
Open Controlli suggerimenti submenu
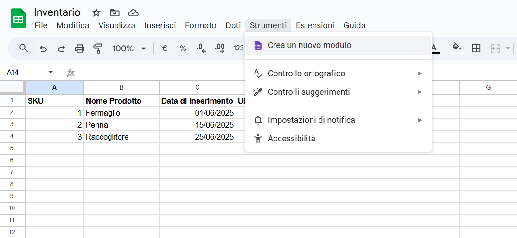click(x=338, y=92)
